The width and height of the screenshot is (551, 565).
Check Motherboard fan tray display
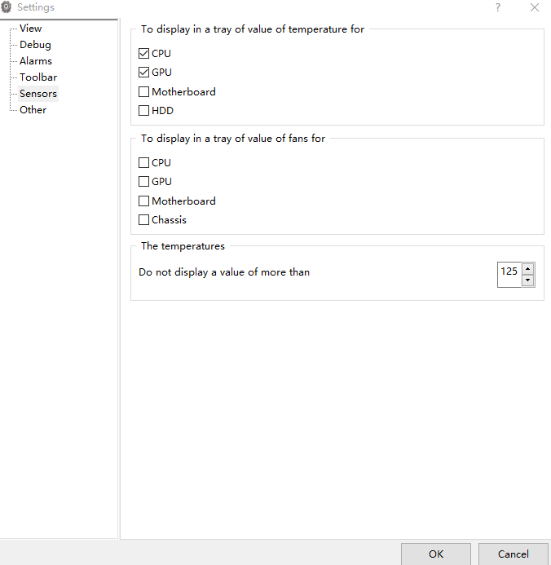coord(143,201)
